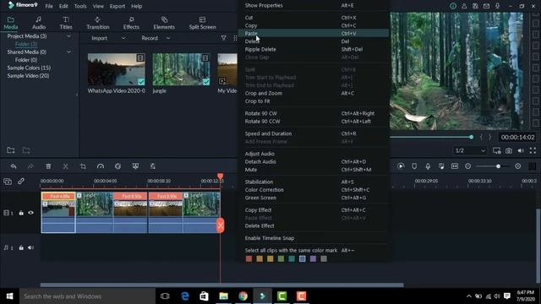Click the red playhead marker on ruler
The height and width of the screenshot is (304, 541).
click(220, 176)
